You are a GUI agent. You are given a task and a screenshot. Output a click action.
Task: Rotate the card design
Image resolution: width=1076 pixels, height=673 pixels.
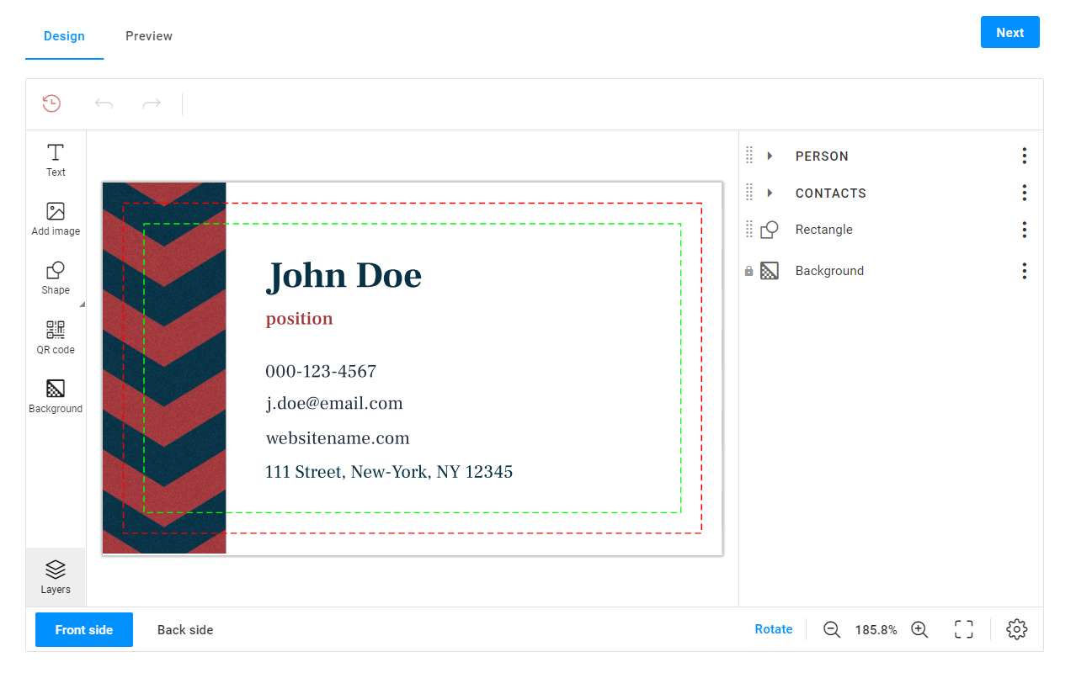(773, 628)
